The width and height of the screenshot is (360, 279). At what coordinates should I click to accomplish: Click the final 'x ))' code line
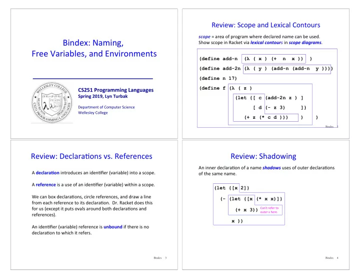tap(237, 221)
